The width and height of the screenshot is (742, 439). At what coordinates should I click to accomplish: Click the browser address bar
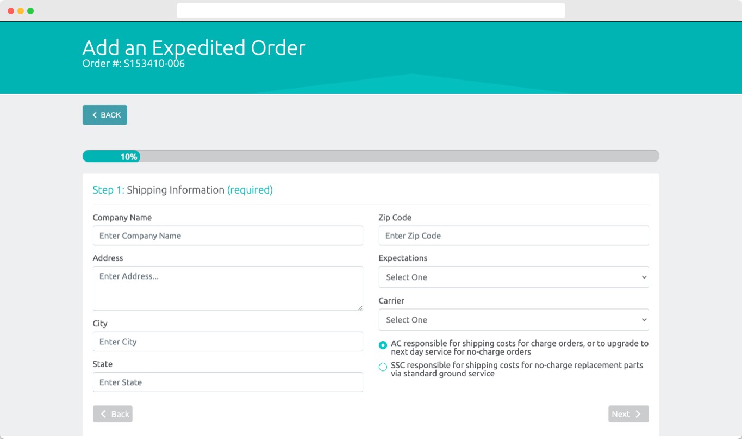pyautogui.click(x=371, y=11)
